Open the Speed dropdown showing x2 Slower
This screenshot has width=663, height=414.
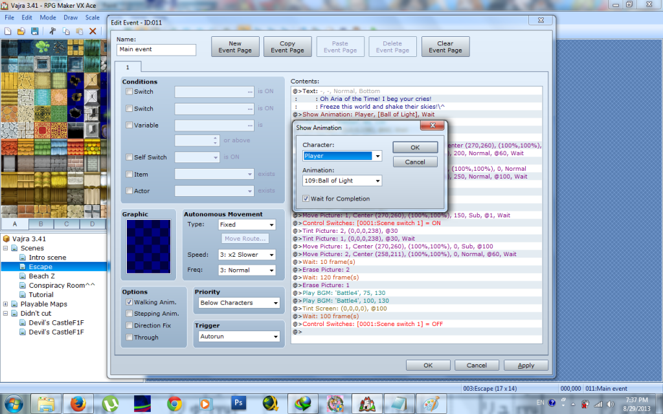(x=247, y=255)
